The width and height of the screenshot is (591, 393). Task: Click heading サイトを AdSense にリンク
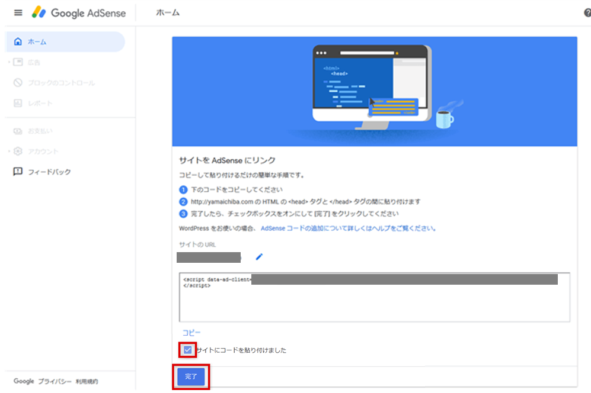(227, 160)
